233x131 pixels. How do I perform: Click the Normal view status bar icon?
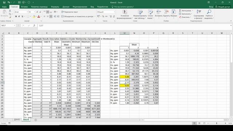(x=194, y=123)
